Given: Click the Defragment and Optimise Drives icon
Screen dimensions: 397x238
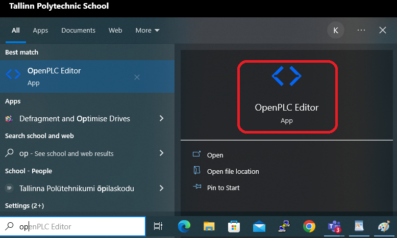Looking at the screenshot, I should (x=9, y=119).
